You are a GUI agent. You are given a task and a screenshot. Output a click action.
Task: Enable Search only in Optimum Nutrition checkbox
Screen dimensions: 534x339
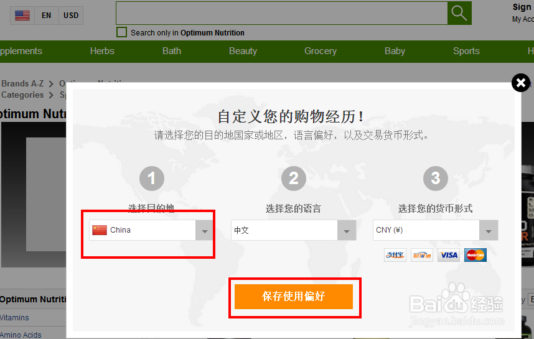(x=121, y=32)
